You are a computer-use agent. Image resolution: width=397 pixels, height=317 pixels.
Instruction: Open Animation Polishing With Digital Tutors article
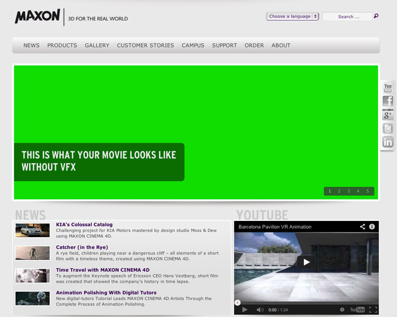point(106,293)
